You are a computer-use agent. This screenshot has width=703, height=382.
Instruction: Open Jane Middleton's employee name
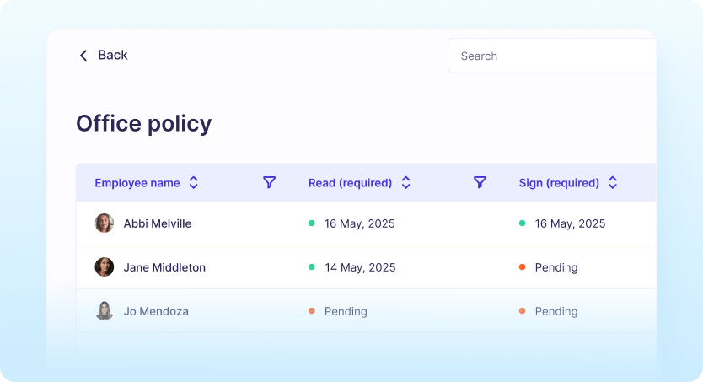(x=164, y=267)
